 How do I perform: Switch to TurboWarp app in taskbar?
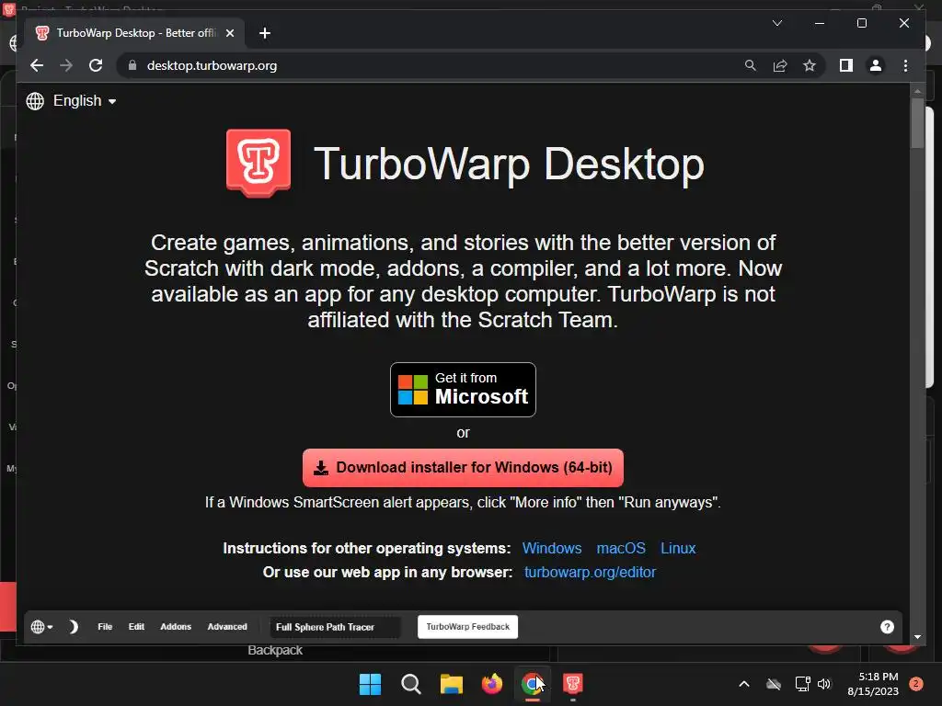coord(572,684)
